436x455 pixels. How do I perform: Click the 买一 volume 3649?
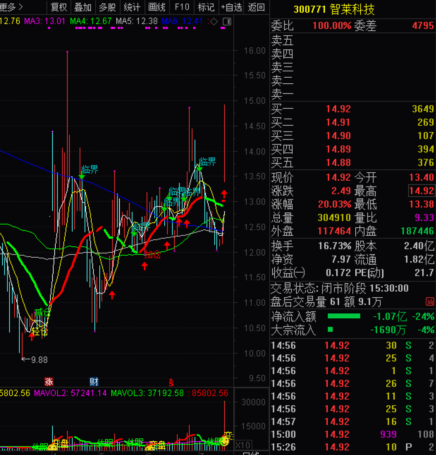point(423,109)
